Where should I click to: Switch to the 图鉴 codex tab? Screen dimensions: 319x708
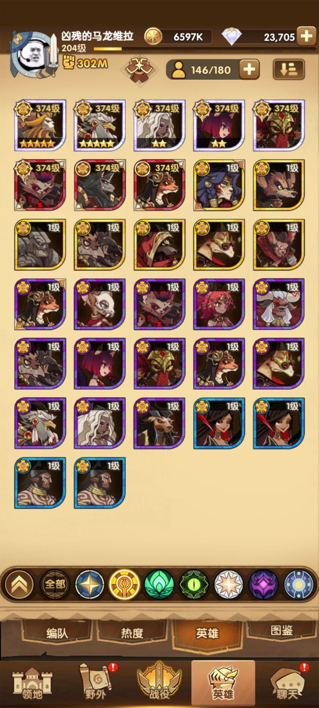point(281,630)
